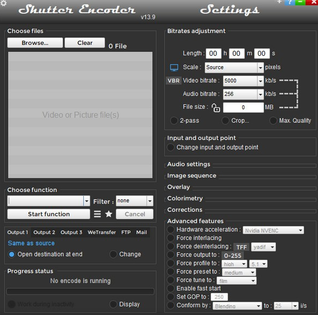The height and width of the screenshot is (315, 318).
Task: Expand the Audio settings section
Action: [189, 164]
